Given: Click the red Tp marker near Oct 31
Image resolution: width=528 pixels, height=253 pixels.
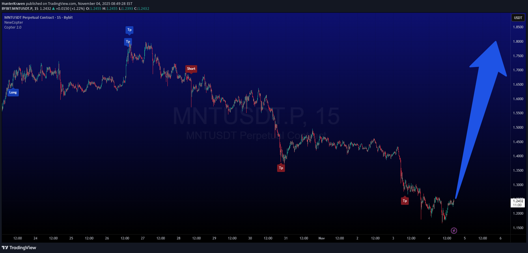Looking at the screenshot, I should tap(281, 168).
